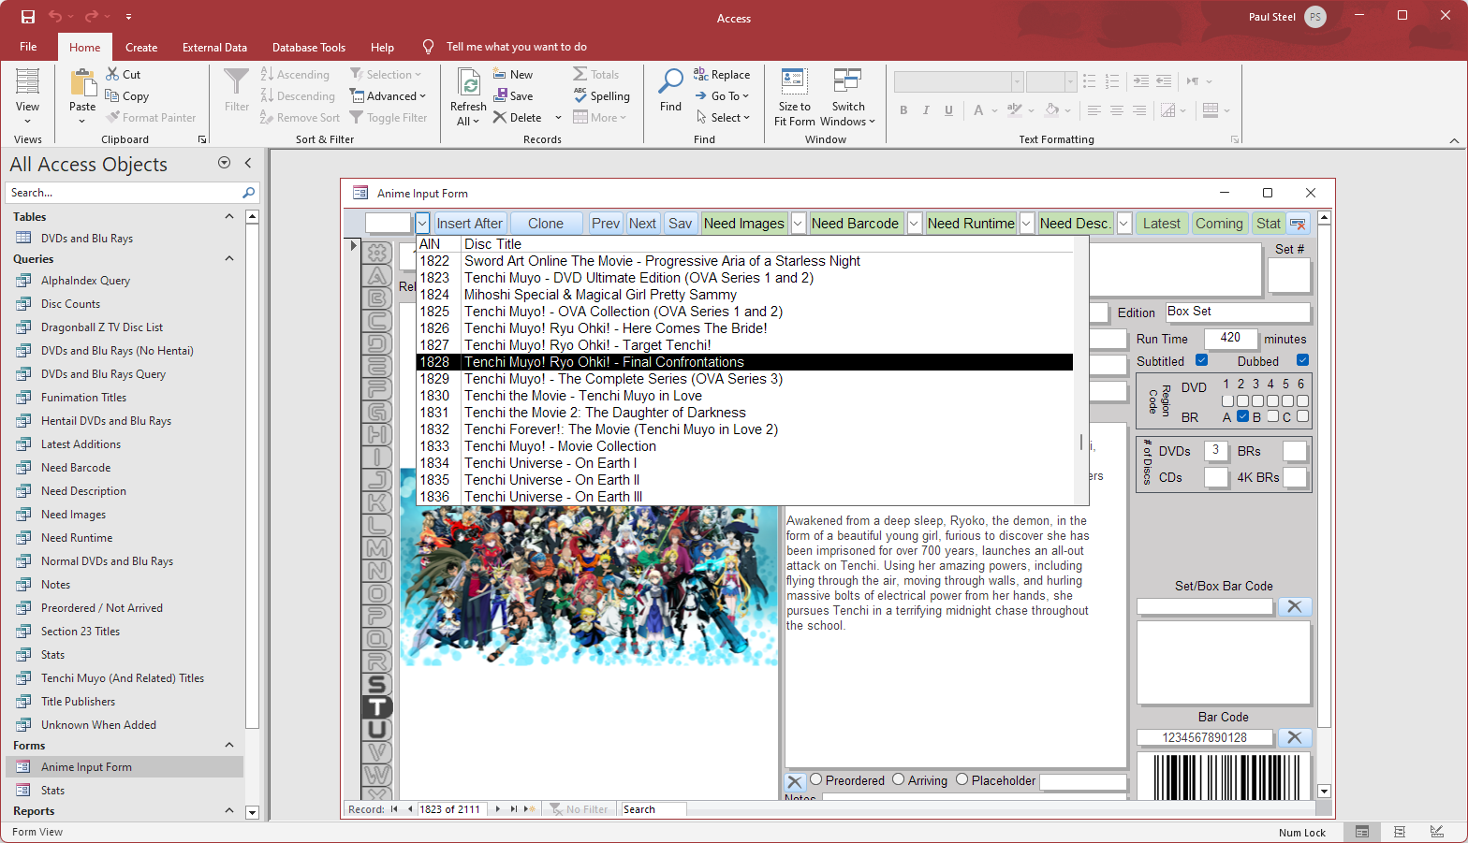Switch to Form View in status bar

[x=1362, y=832]
